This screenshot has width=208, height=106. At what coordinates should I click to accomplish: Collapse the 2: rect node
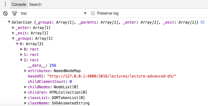click(x=21, y=60)
